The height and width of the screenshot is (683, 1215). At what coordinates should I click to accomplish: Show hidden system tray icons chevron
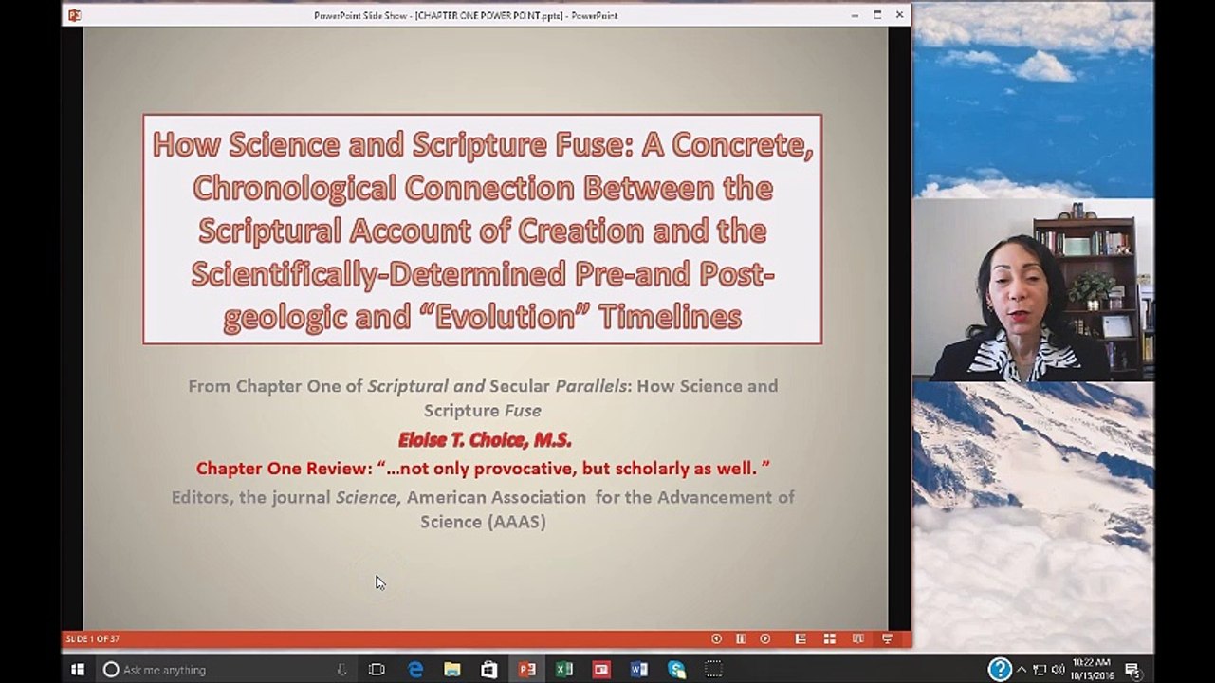1022,669
